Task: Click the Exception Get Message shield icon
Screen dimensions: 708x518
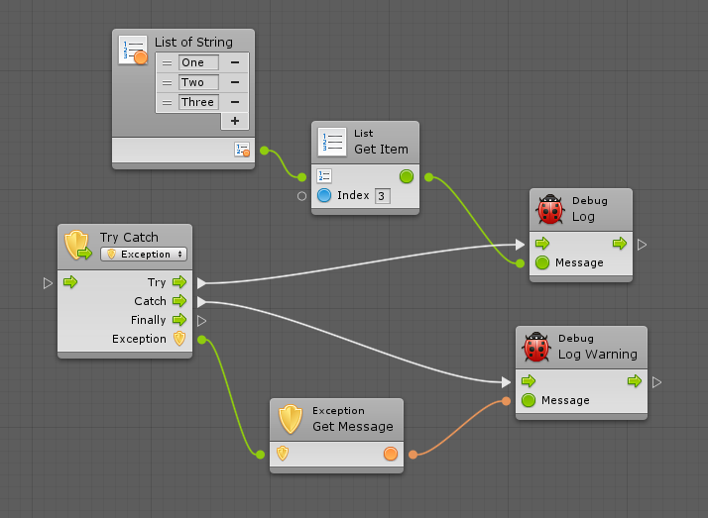Action: [x=290, y=419]
